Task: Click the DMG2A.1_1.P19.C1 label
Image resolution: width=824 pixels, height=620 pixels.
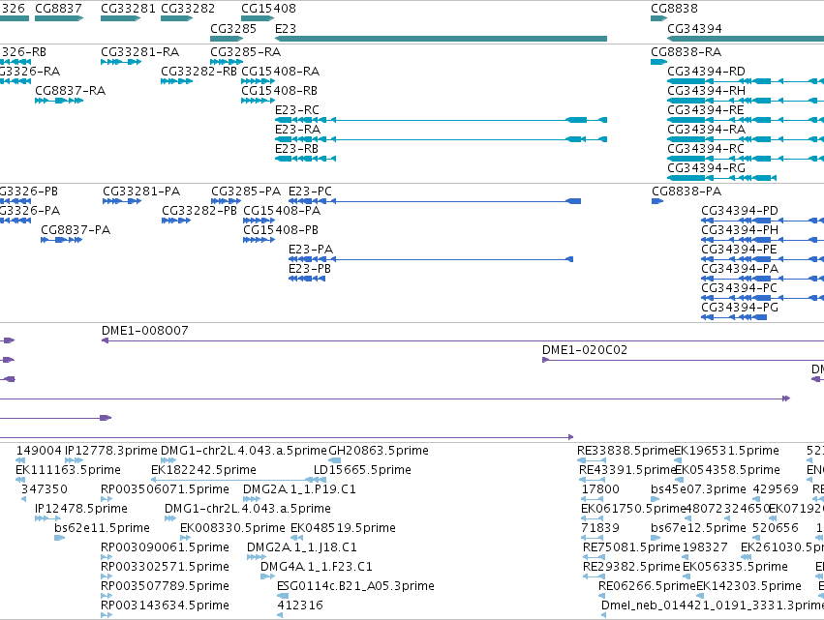Action: point(299,489)
